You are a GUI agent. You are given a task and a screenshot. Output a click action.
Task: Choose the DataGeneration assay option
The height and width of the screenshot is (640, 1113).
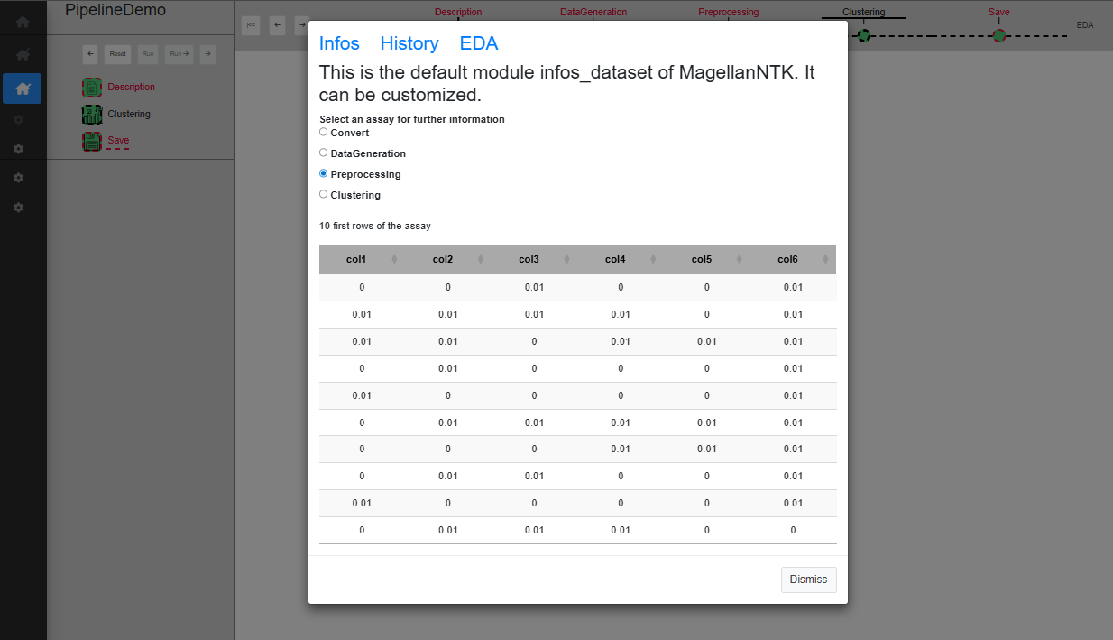(324, 153)
